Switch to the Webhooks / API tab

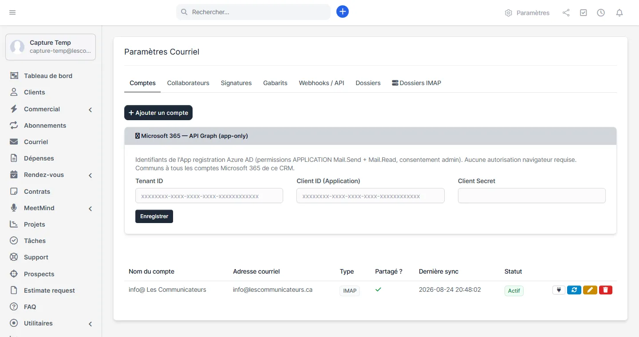tap(321, 83)
